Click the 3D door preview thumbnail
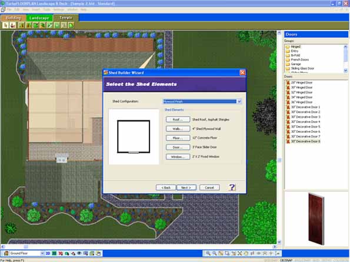 pos(316,219)
